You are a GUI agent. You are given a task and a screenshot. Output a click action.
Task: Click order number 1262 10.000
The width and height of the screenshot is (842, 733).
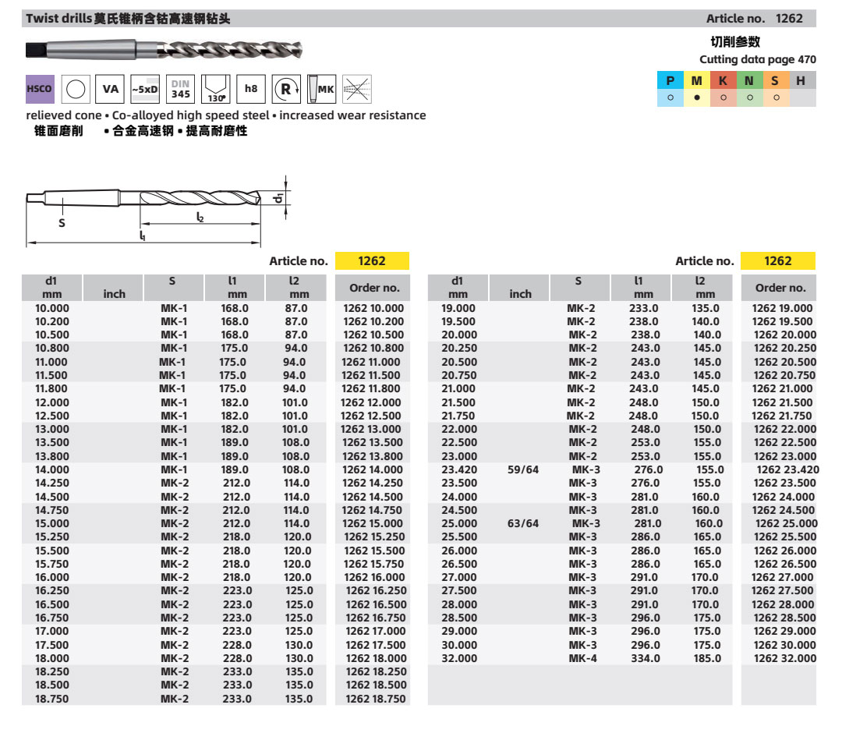pos(373,308)
